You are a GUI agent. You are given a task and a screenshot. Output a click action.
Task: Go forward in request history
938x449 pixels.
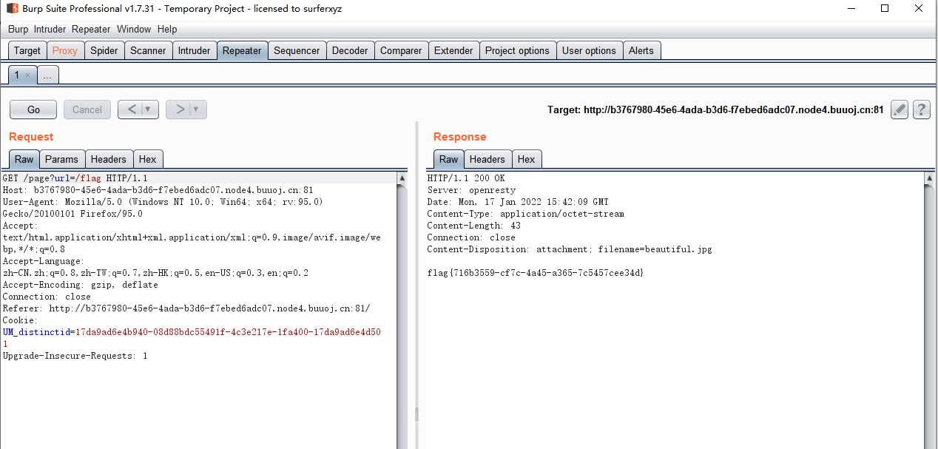coord(178,109)
